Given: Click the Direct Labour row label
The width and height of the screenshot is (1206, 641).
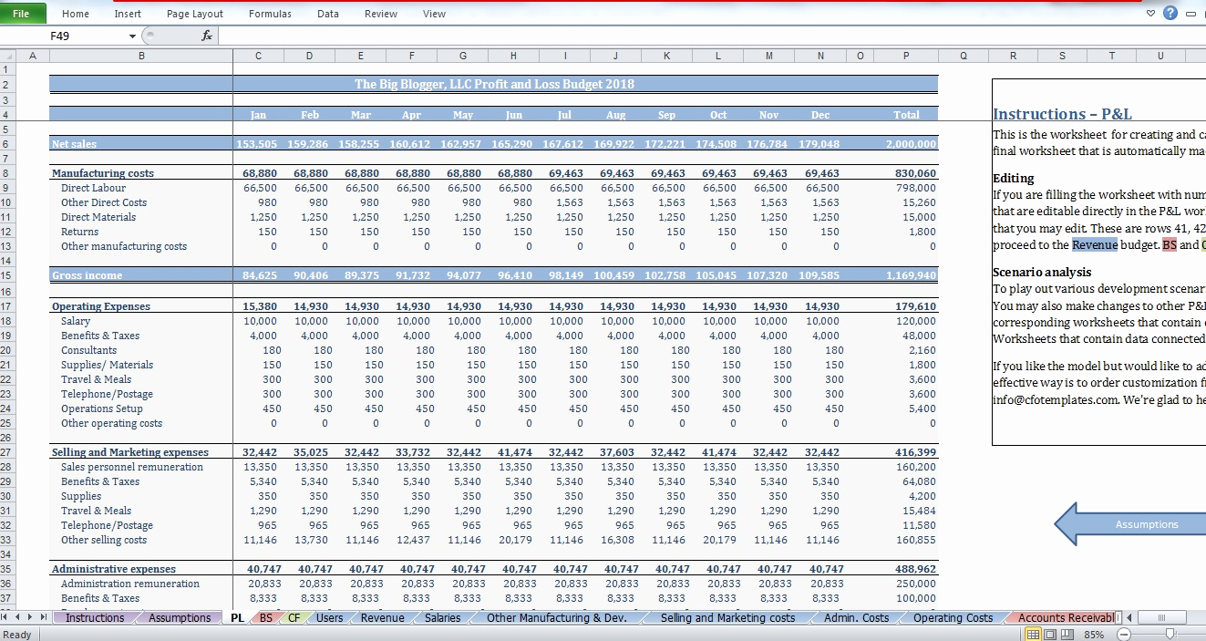Looking at the screenshot, I should [x=93, y=188].
